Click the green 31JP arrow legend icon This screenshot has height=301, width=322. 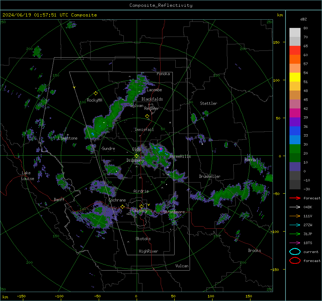pos(295,234)
